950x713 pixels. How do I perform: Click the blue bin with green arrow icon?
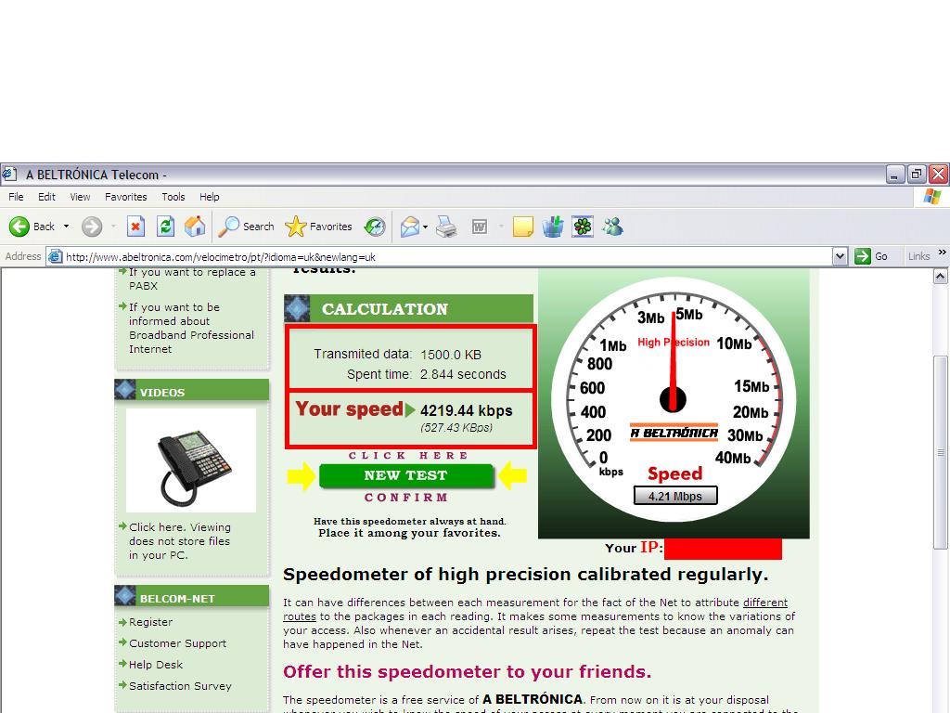553,227
